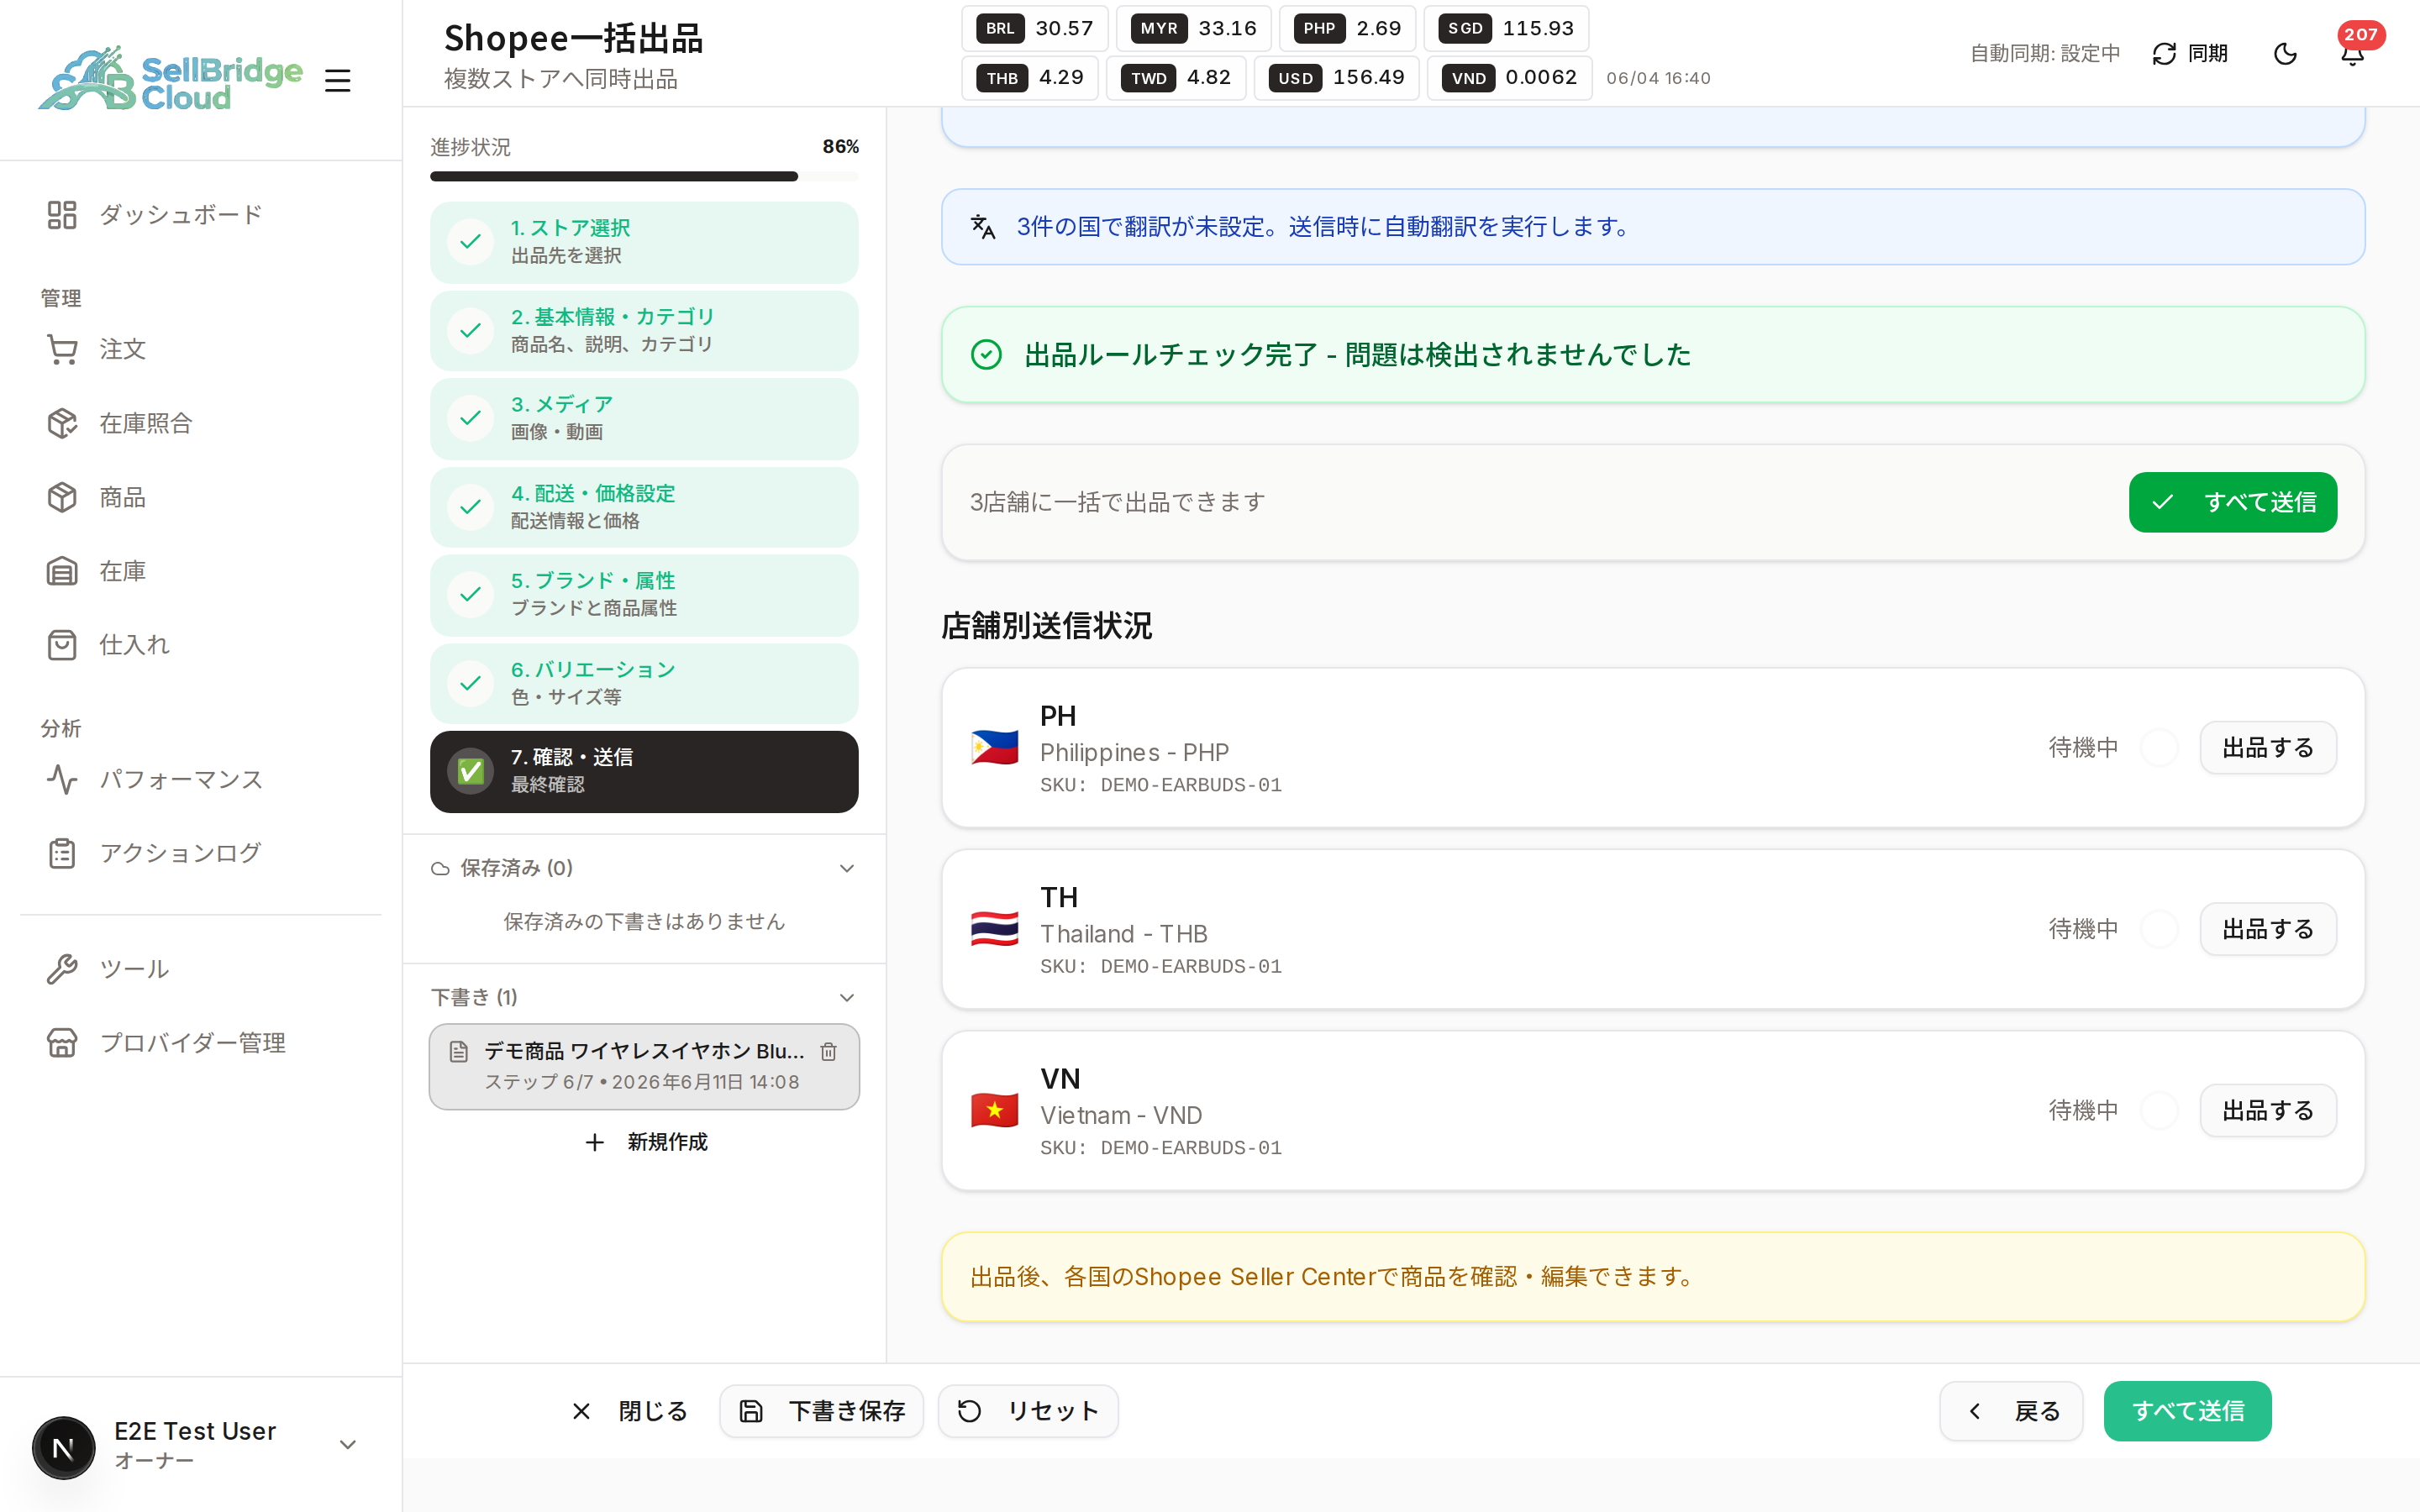This screenshot has width=2420, height=1512.
Task: Go to step 6. バリエーション
Action: click(644, 683)
